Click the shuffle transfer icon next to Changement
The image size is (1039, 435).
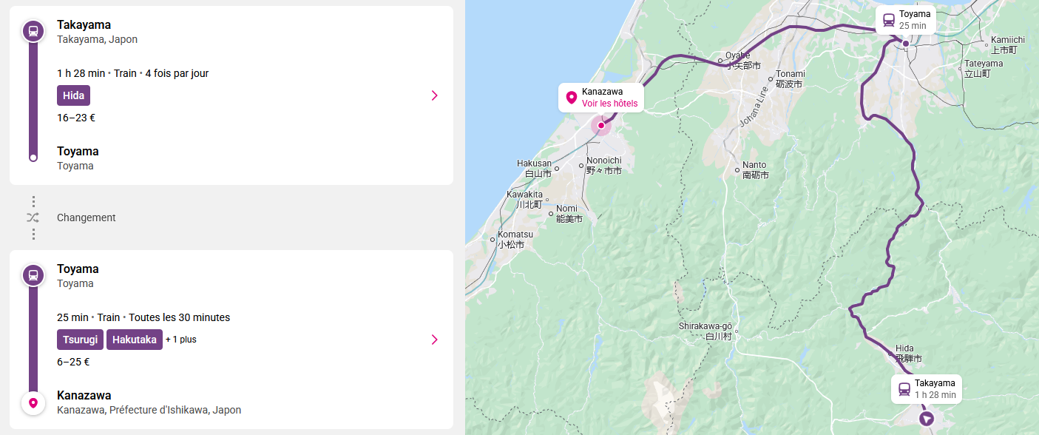33,217
